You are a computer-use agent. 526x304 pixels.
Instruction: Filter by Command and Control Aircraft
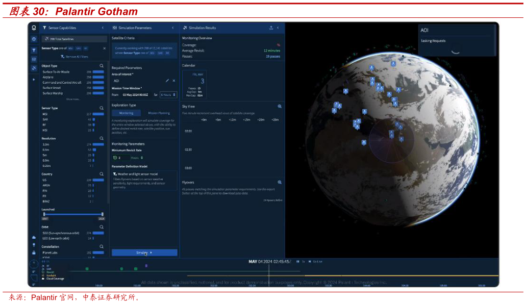point(73,83)
